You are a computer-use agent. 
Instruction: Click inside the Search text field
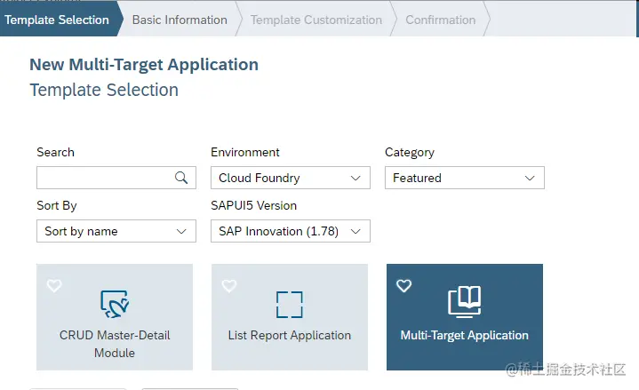pyautogui.click(x=103, y=178)
